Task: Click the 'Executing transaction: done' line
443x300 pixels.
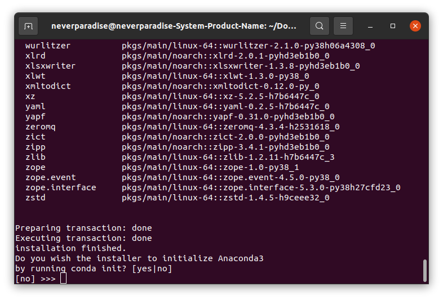Action: tap(83, 238)
